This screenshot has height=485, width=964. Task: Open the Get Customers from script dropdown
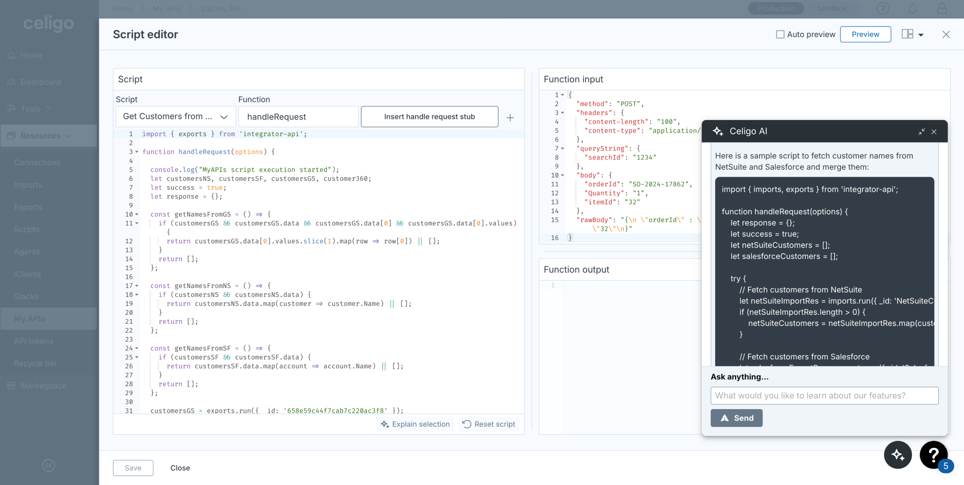(x=175, y=117)
